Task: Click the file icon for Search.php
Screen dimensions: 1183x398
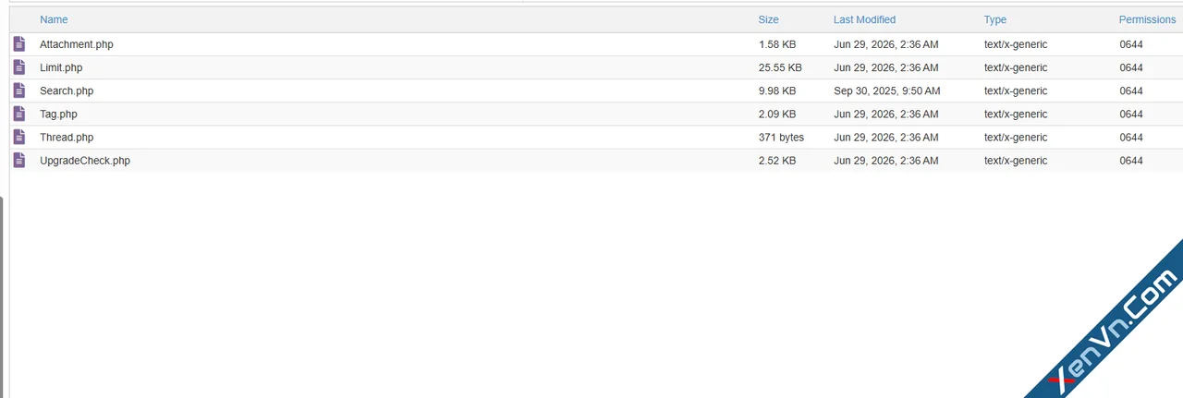Action: click(19, 90)
